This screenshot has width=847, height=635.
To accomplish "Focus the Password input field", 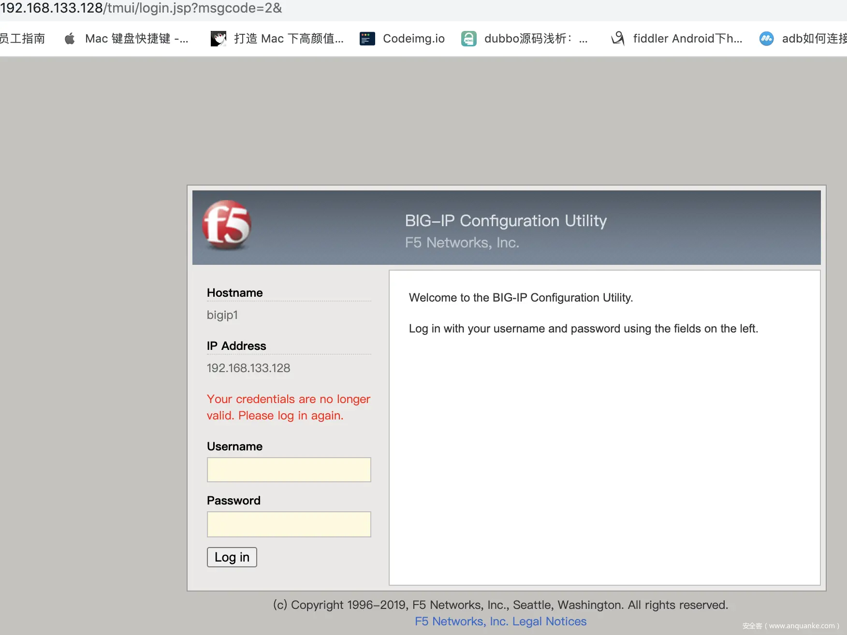I will [289, 524].
